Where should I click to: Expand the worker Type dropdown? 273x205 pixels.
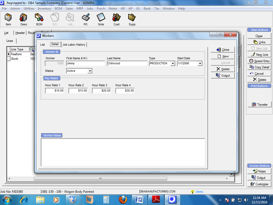[173, 64]
